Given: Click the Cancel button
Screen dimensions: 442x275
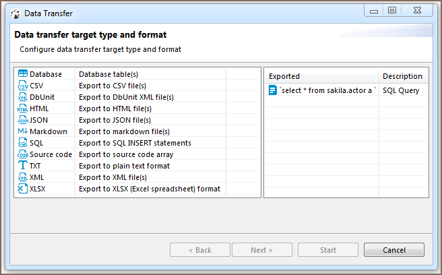Looking at the screenshot, I should pos(393,250).
